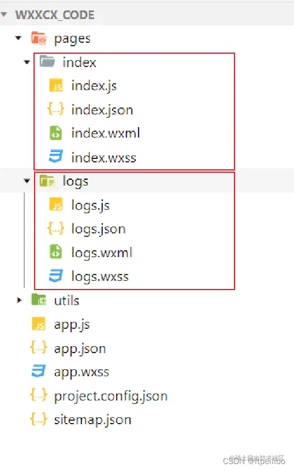Screen dimensions: 294x471
Task: Click the wxml icon of index.wxml
Action: 56,133
